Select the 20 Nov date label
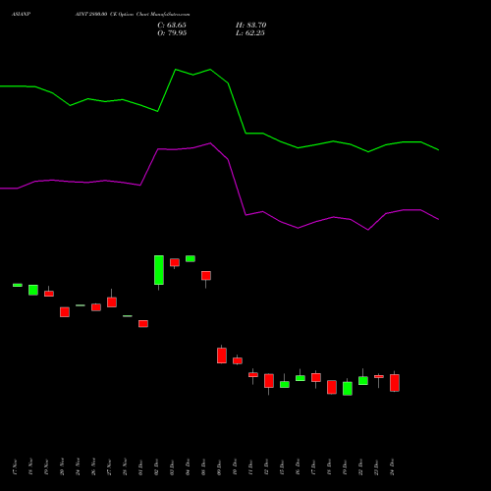The height and width of the screenshot is (491, 491). 63,467
